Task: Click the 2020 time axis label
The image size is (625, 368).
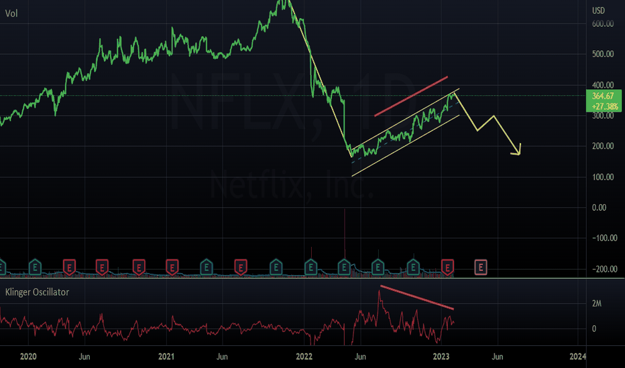Action: click(x=28, y=357)
